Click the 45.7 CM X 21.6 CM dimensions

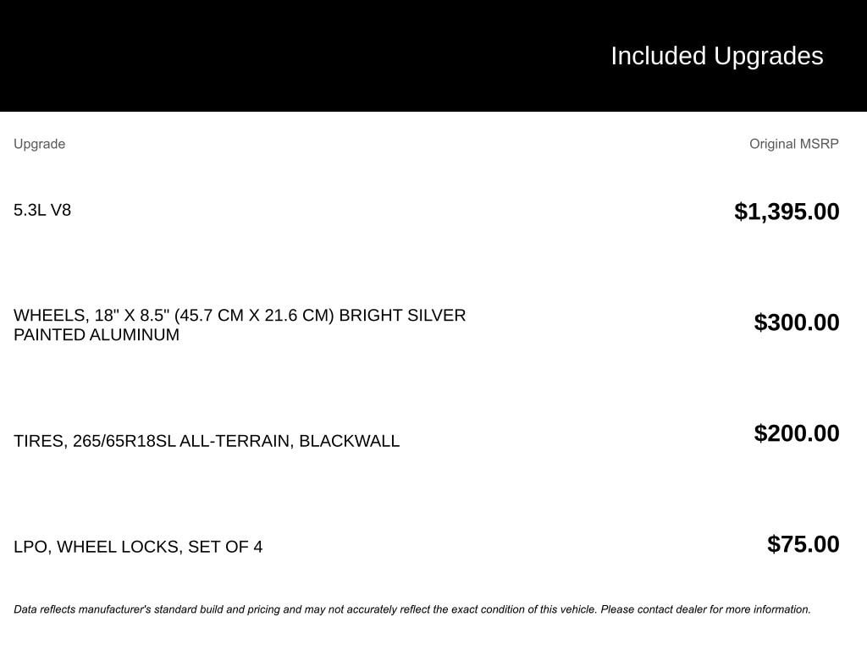(254, 316)
